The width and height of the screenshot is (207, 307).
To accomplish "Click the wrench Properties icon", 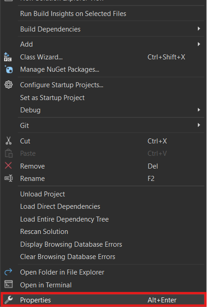I will click(8, 300).
